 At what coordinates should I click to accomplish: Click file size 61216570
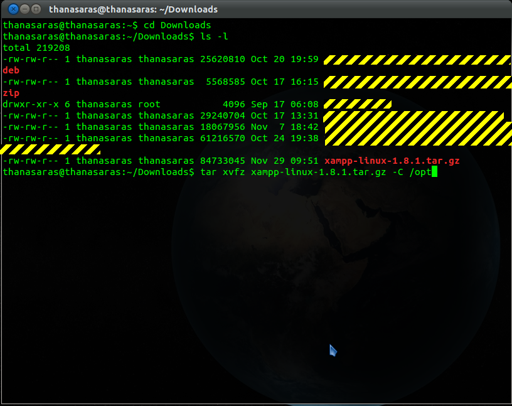[x=222, y=138]
